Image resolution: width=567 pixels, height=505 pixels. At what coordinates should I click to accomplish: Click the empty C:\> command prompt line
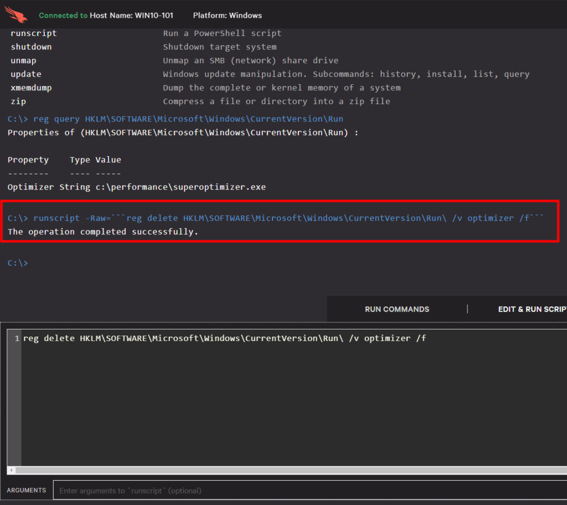tap(18, 263)
